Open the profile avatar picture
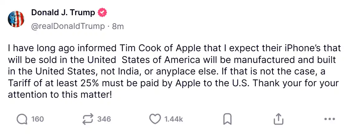The image size is (352, 134). coord(16,19)
